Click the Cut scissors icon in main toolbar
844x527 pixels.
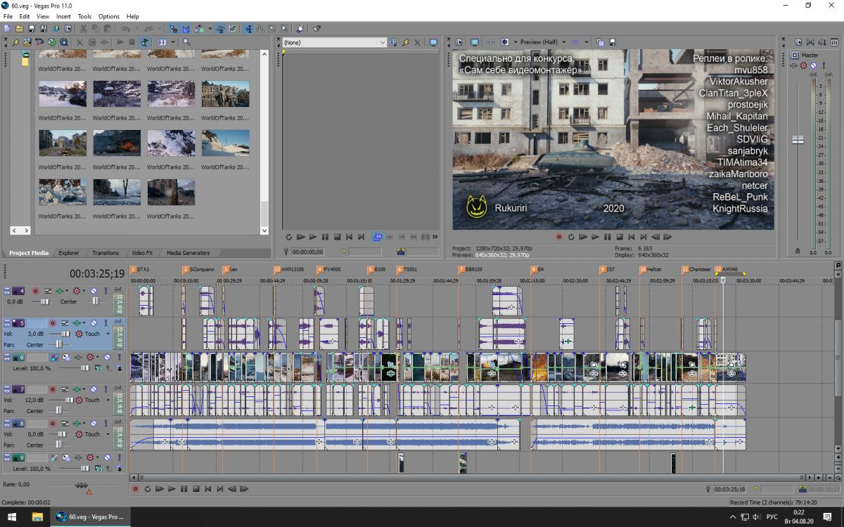[83, 29]
